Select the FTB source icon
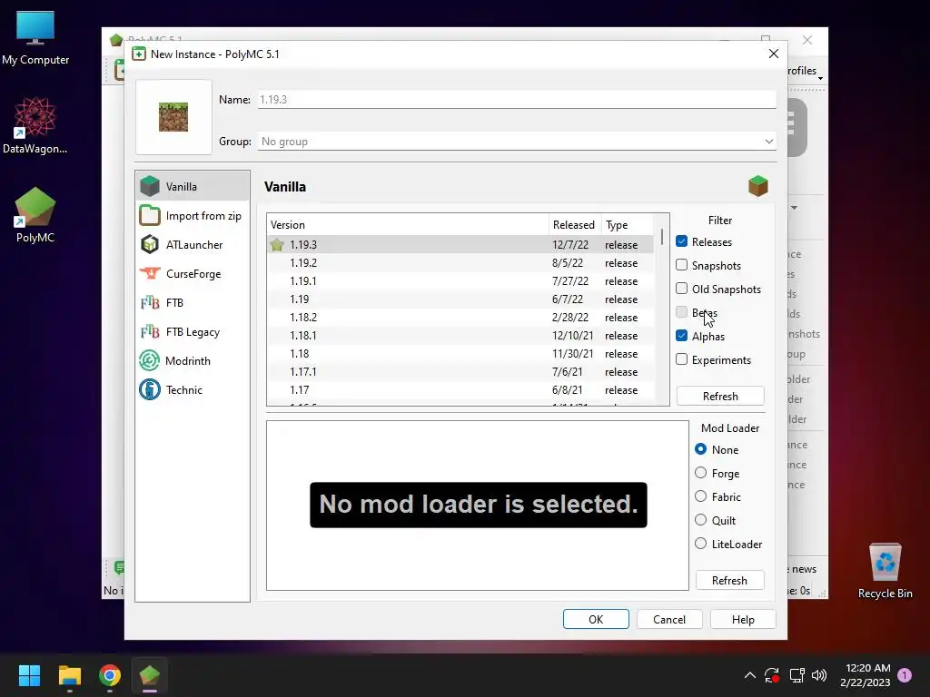Image resolution: width=930 pixels, height=697 pixels. coord(150,302)
